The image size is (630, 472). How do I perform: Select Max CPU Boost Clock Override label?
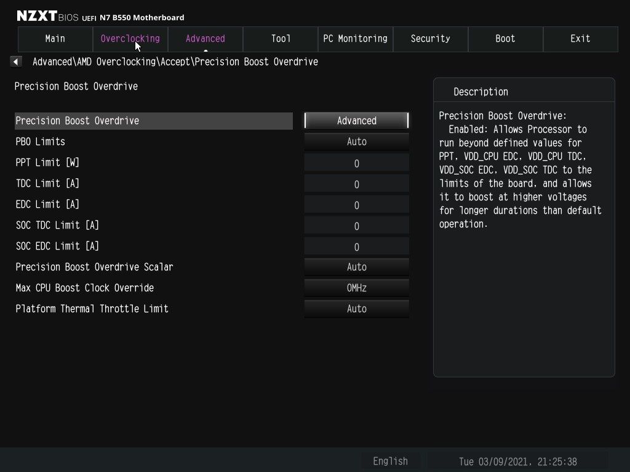85,288
